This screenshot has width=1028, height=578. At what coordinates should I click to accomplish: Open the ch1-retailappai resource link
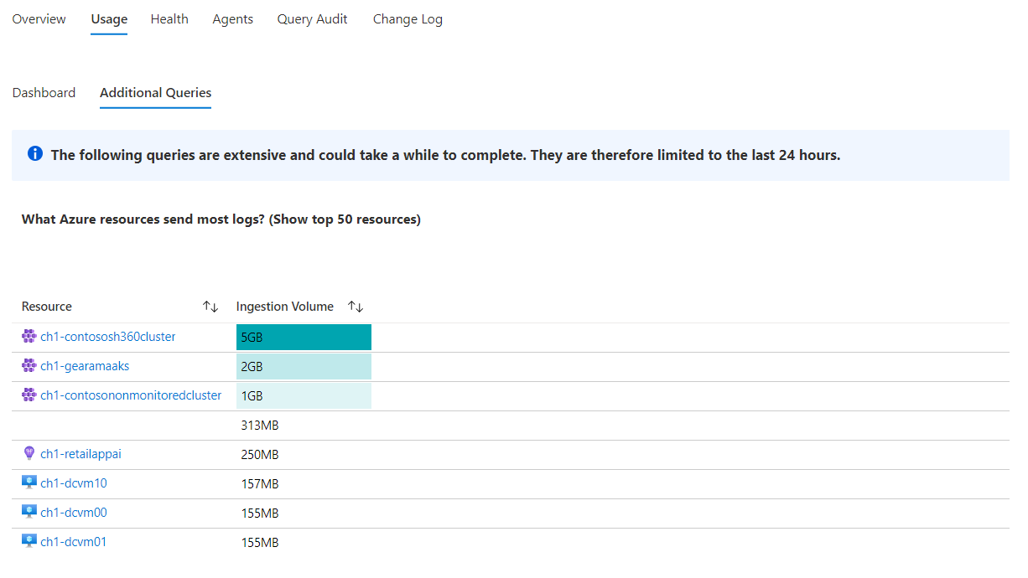click(x=80, y=454)
